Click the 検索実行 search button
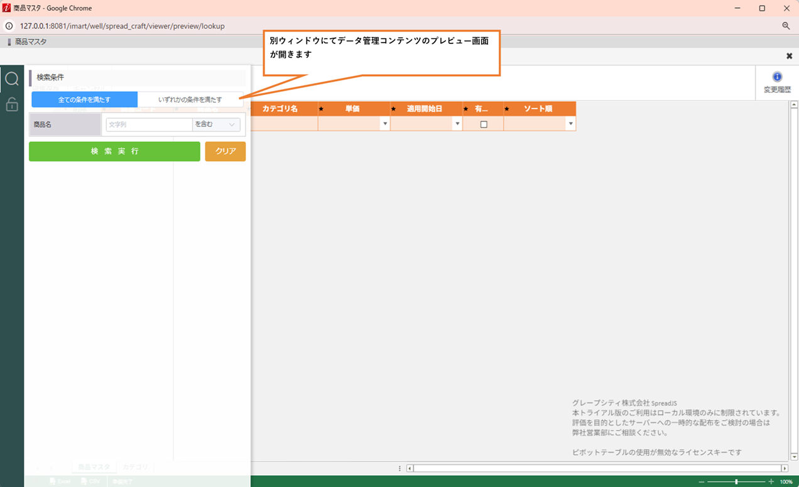 pos(114,151)
